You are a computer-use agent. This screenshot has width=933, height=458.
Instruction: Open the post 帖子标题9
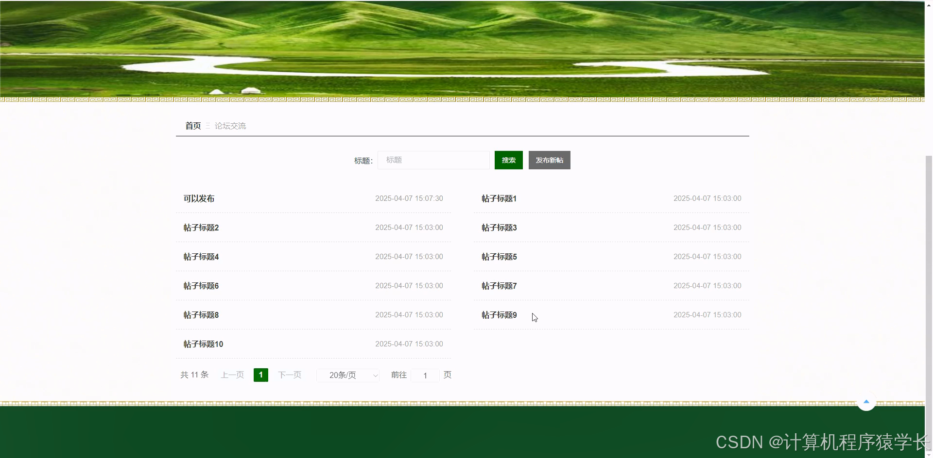[498, 315]
